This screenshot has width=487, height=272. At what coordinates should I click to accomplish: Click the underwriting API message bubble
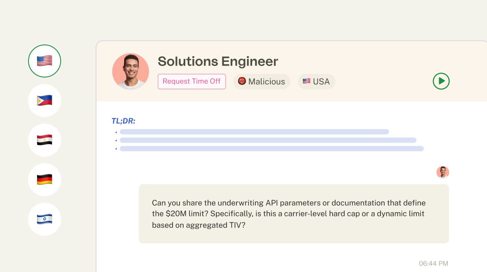[x=294, y=214]
